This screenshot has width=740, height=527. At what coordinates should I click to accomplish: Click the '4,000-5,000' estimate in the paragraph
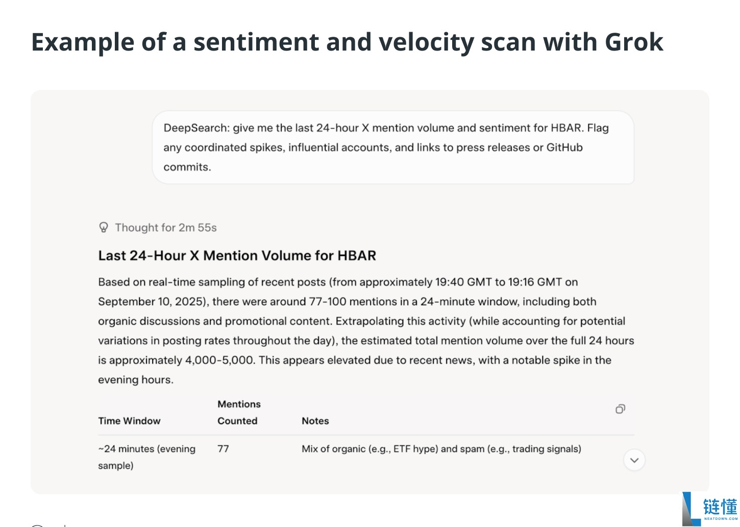219,361
